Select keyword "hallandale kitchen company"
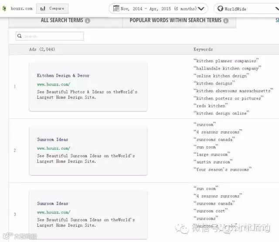The height and width of the screenshot is (242, 279). 227,68
